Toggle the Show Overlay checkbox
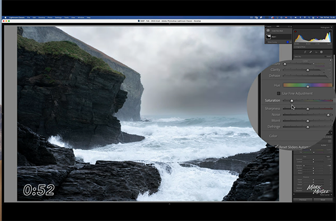The image size is (336, 221). 267,42
